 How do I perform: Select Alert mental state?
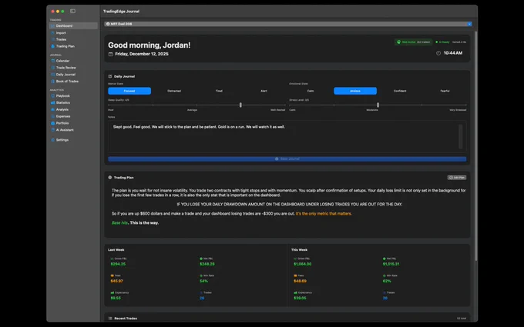(x=264, y=91)
